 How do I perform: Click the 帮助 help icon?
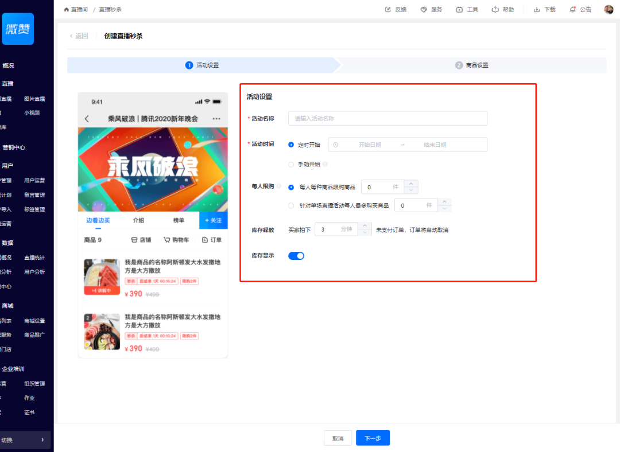tap(495, 10)
